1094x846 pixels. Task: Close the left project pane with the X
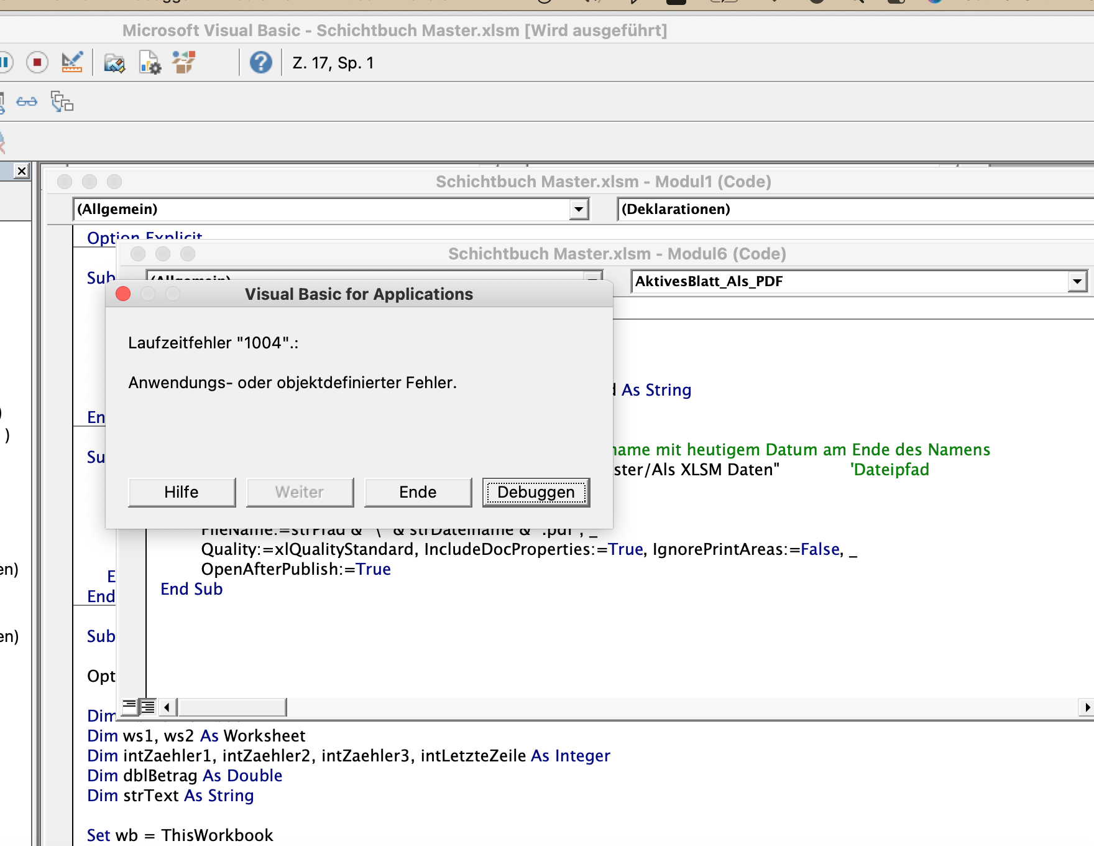pos(22,171)
